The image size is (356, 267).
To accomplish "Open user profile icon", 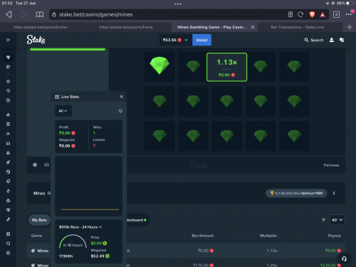I will coord(332,40).
